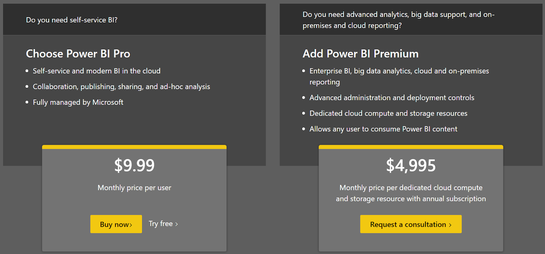Click the Add Power BI Premium heading

click(360, 53)
